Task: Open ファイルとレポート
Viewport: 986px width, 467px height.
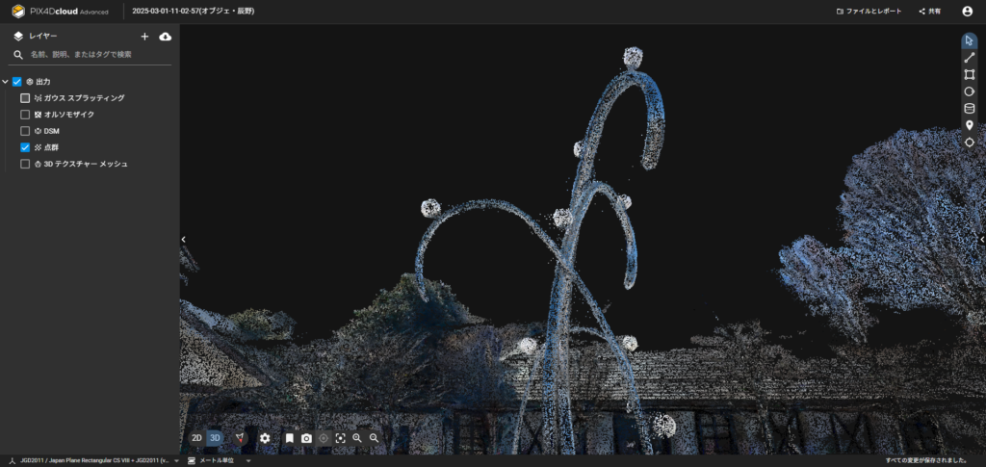Action: click(869, 12)
